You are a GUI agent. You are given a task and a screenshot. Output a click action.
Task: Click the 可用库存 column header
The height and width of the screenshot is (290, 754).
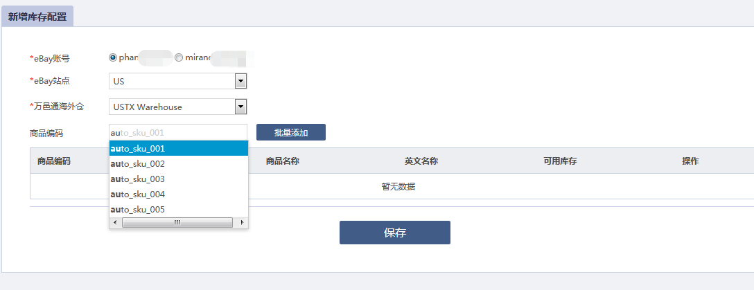(x=560, y=161)
